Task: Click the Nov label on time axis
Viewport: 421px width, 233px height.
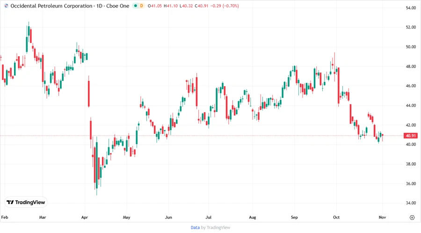Action: pyautogui.click(x=382, y=217)
